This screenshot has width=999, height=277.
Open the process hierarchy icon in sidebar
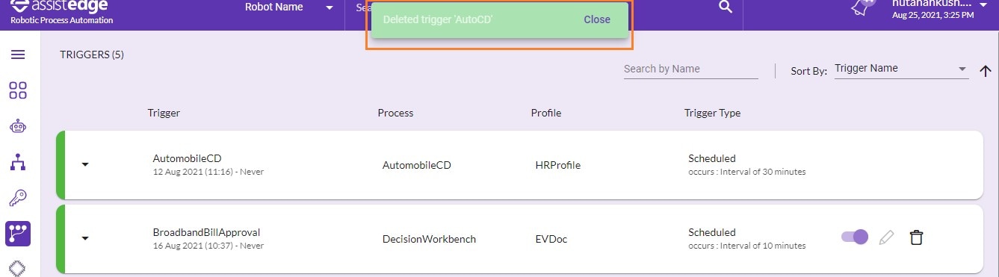pyautogui.click(x=18, y=161)
